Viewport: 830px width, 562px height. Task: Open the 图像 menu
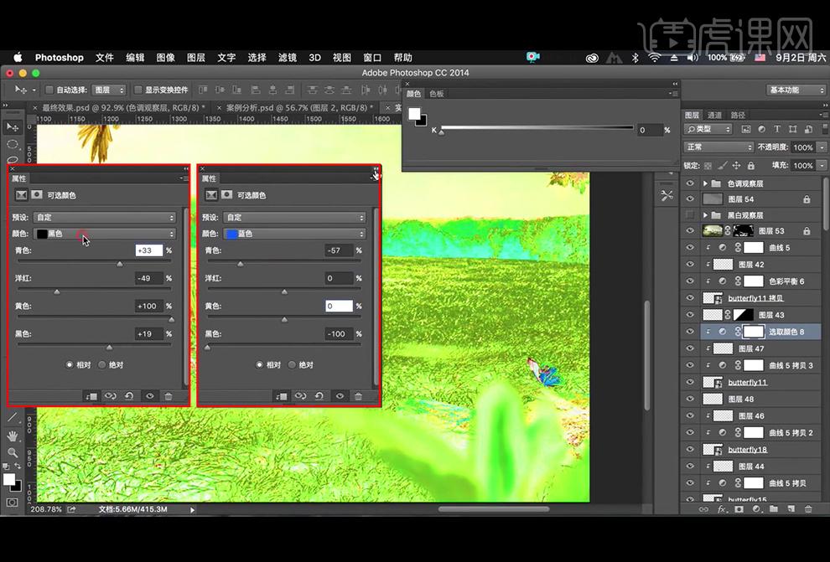[x=165, y=57]
